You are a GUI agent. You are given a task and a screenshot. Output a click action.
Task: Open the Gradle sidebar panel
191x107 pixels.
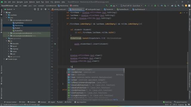[190, 12]
